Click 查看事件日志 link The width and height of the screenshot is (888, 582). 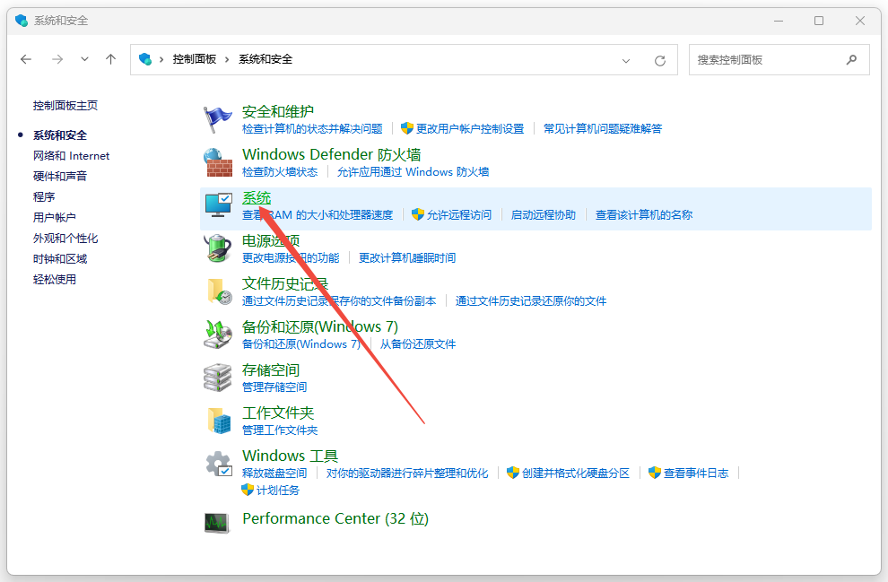[695, 473]
